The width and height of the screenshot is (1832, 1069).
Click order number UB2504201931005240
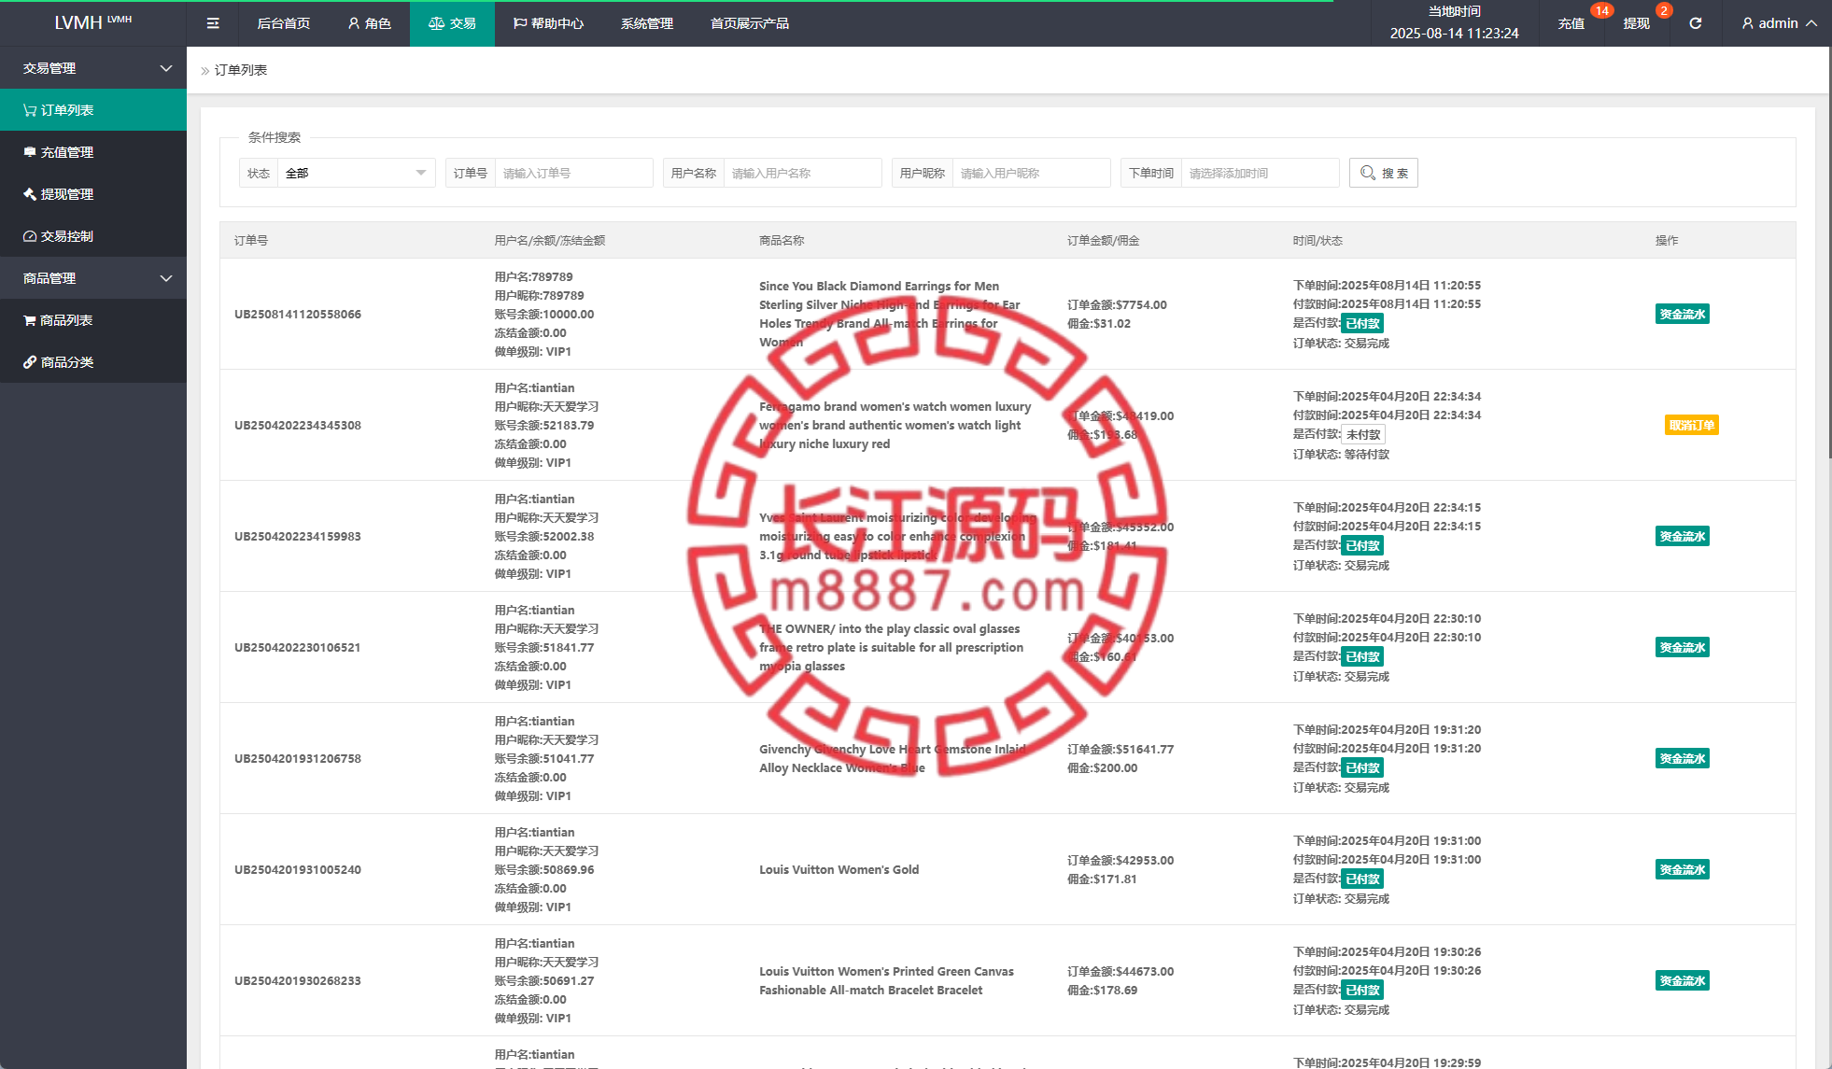pos(298,870)
